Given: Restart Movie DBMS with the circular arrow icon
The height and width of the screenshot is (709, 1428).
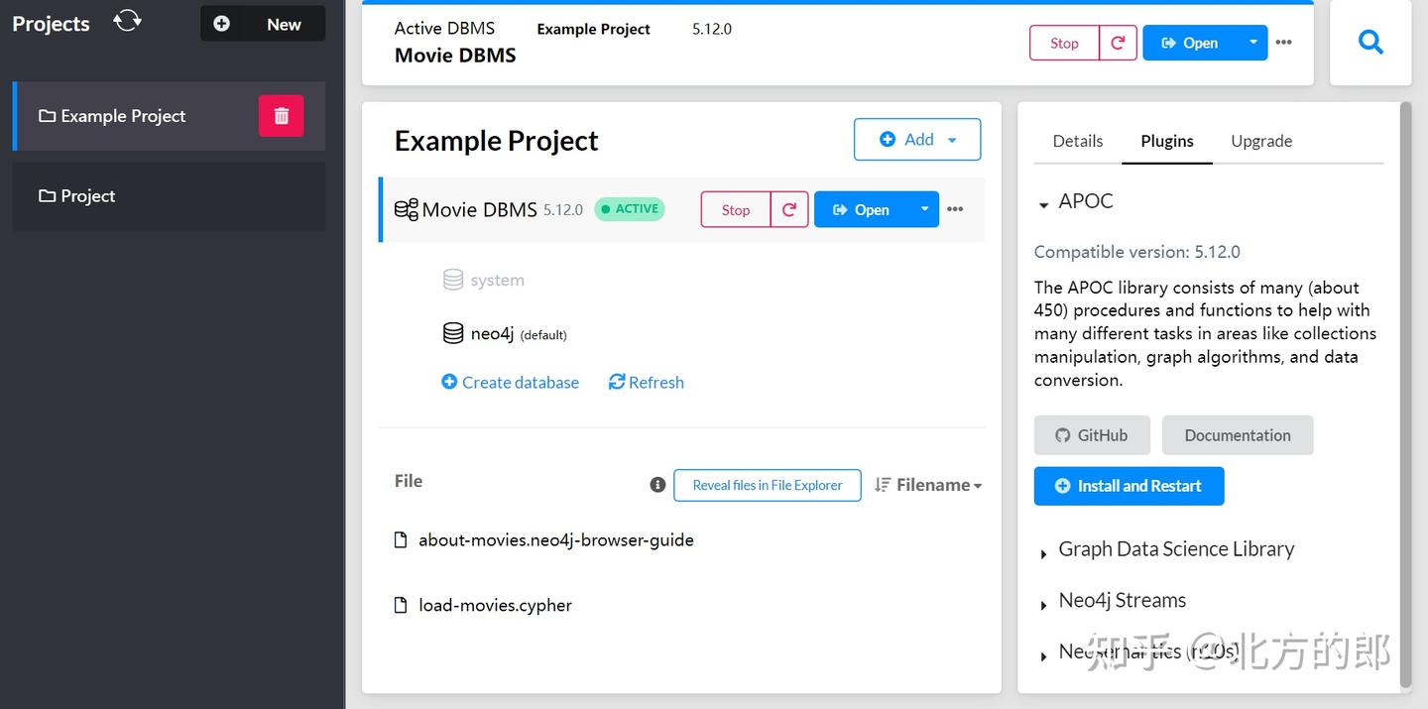Looking at the screenshot, I should tap(788, 209).
